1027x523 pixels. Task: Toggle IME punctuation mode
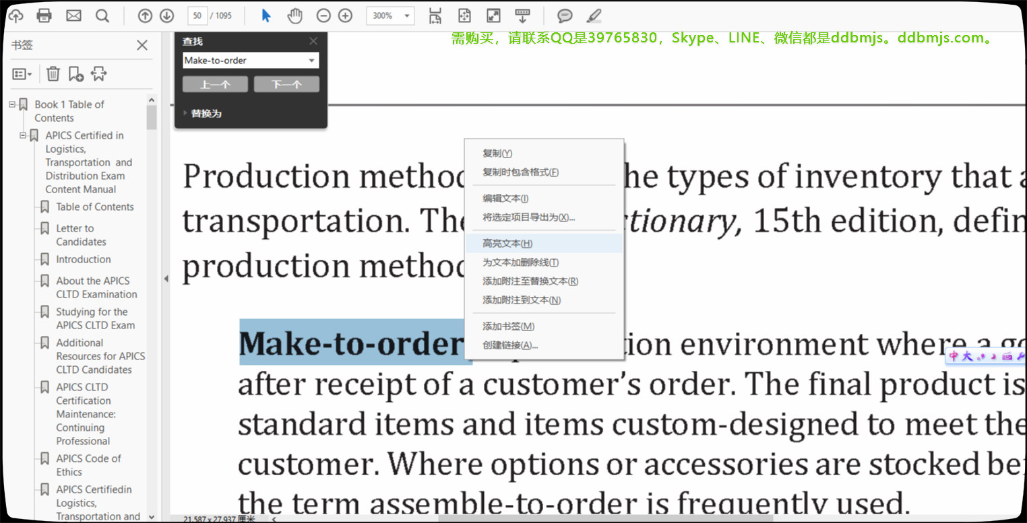(981, 357)
